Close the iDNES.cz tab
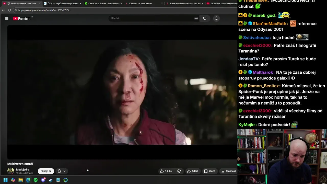This screenshot has height=184, width=327. coord(162,4)
